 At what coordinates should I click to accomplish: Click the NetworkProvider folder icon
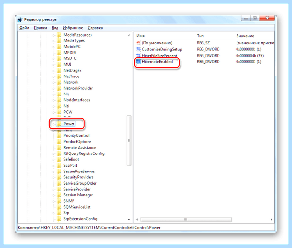pyautogui.click(x=59, y=88)
